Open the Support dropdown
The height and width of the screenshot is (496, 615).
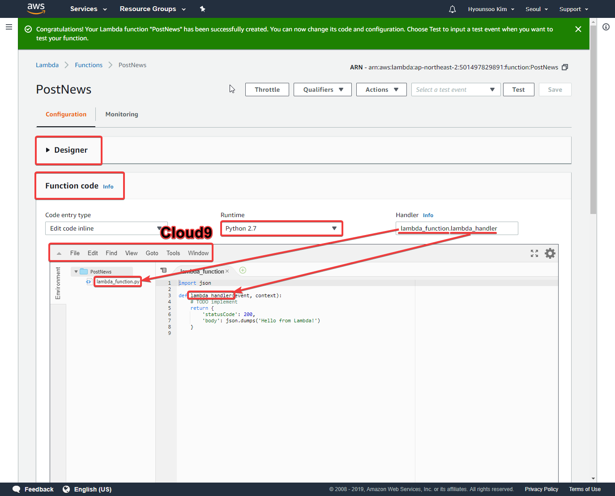[x=574, y=9]
